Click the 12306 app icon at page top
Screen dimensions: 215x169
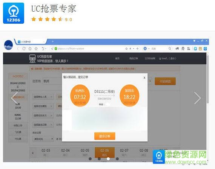[14, 13]
